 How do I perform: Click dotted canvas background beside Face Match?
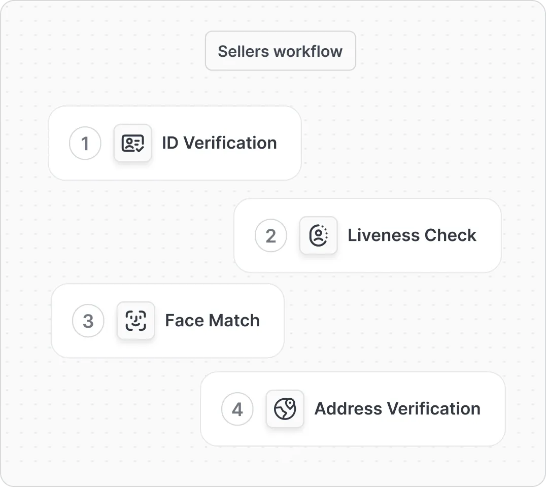click(x=383, y=320)
